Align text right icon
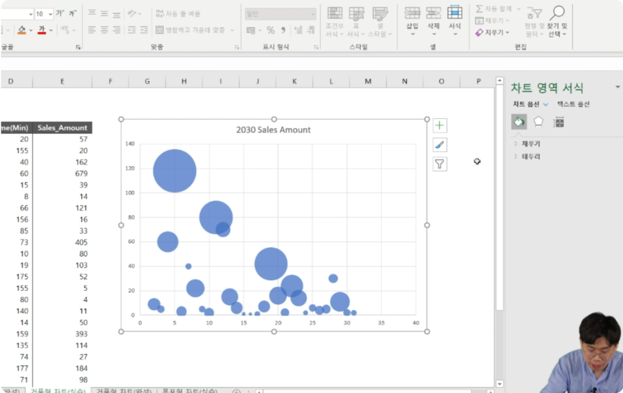 [x=117, y=30]
